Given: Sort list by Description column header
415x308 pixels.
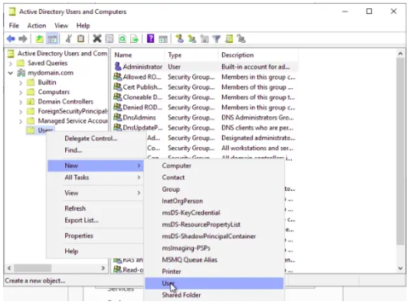Looking at the screenshot, I should [258, 55].
